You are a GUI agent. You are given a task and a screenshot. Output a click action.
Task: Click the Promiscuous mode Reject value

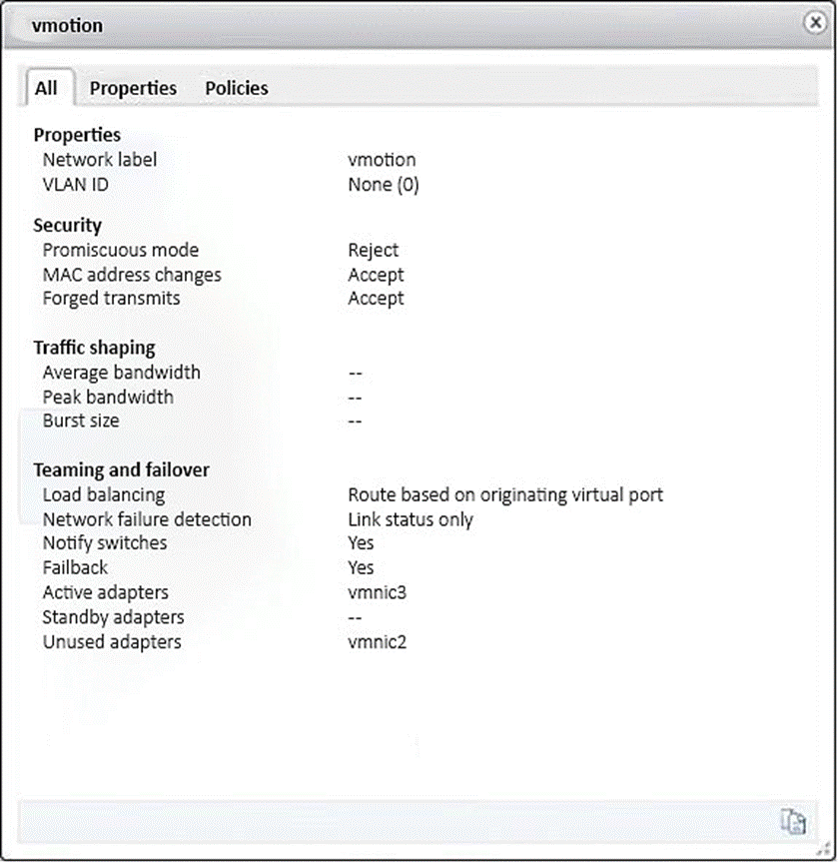[x=373, y=250]
